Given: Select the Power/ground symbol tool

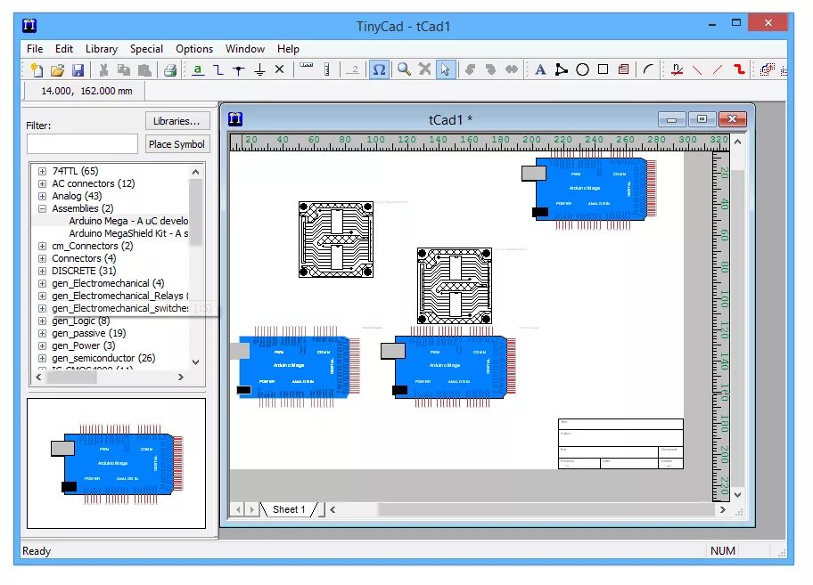Looking at the screenshot, I should click(x=259, y=69).
